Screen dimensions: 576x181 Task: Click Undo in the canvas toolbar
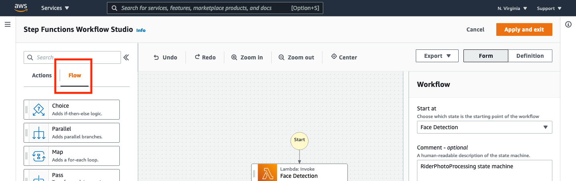pos(165,57)
